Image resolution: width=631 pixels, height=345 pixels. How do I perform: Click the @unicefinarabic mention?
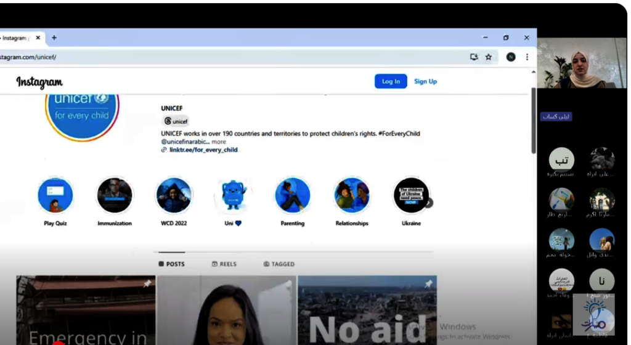click(184, 142)
